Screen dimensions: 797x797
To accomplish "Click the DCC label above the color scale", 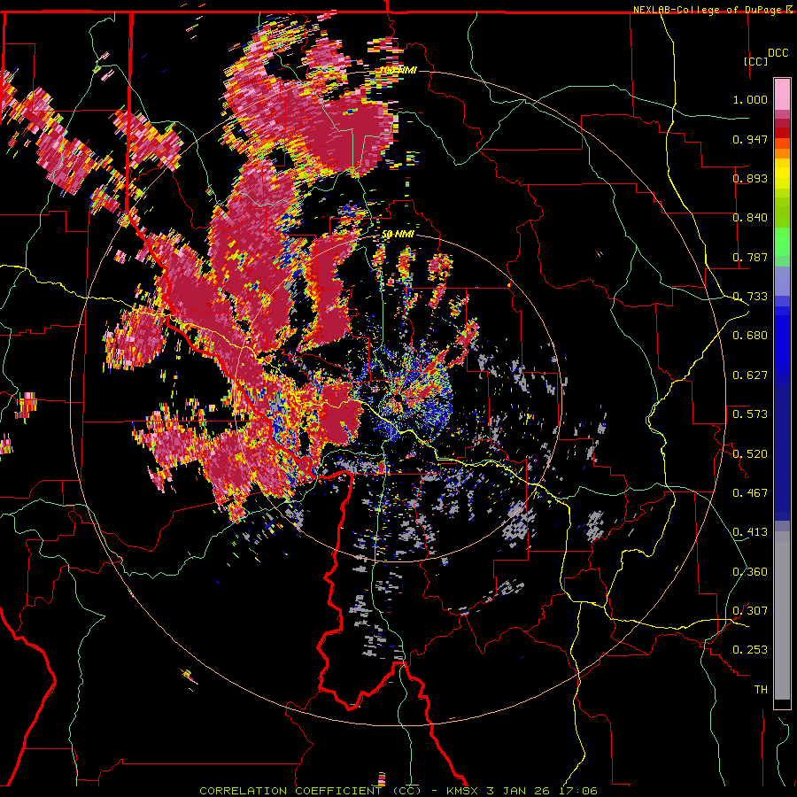I will pyautogui.click(x=778, y=53).
